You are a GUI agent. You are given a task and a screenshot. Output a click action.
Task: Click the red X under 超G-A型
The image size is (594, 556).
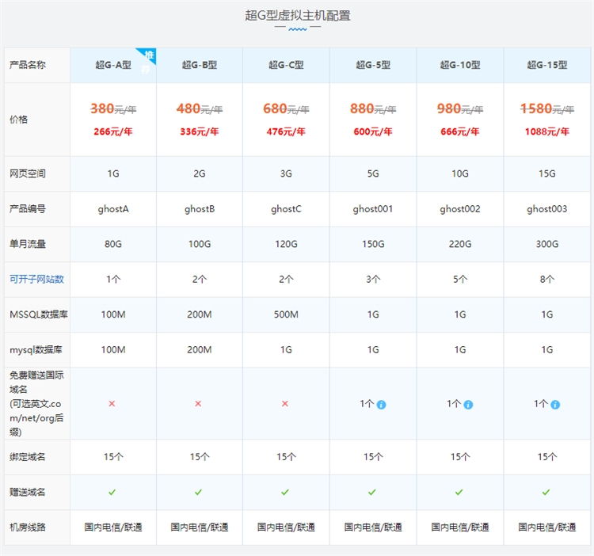112,404
